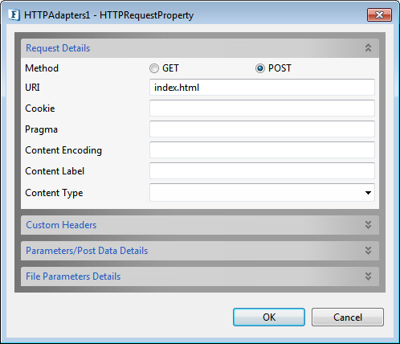
Task: Focus the Content Encoding text field
Action: click(x=262, y=149)
